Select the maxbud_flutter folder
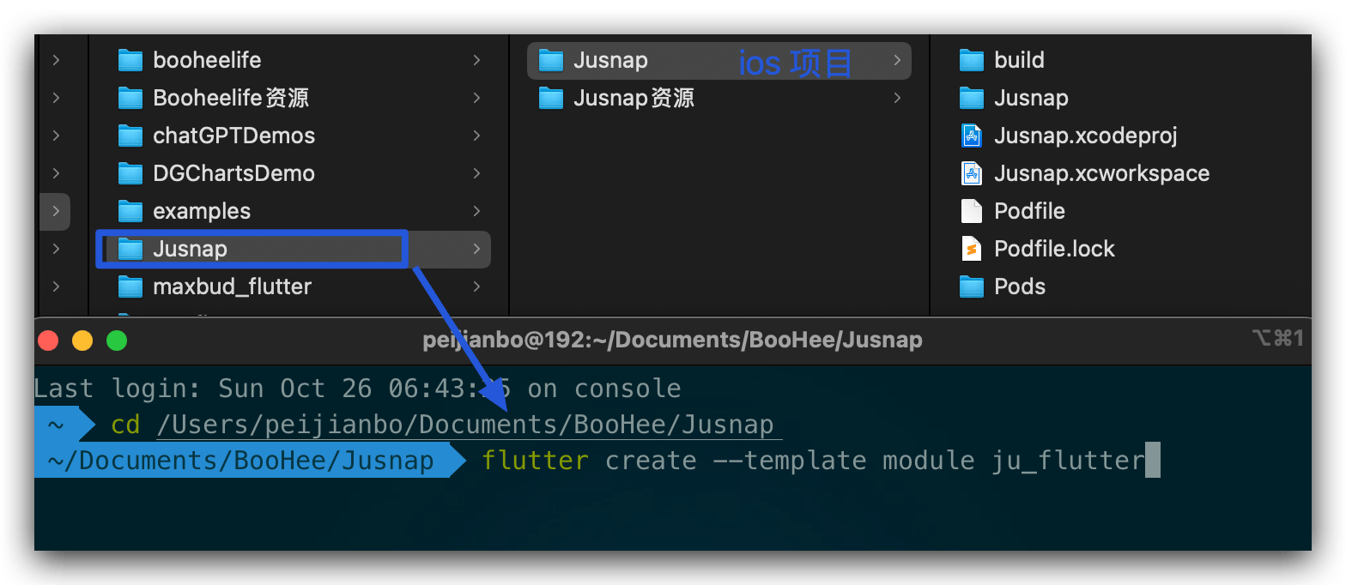This screenshot has height=585, width=1346. pyautogui.click(x=232, y=286)
